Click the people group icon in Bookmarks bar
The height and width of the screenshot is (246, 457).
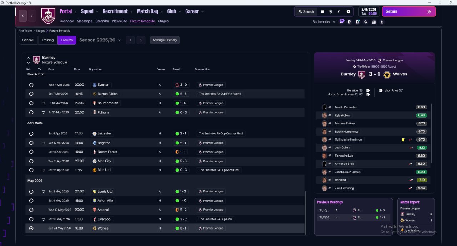click(366, 22)
